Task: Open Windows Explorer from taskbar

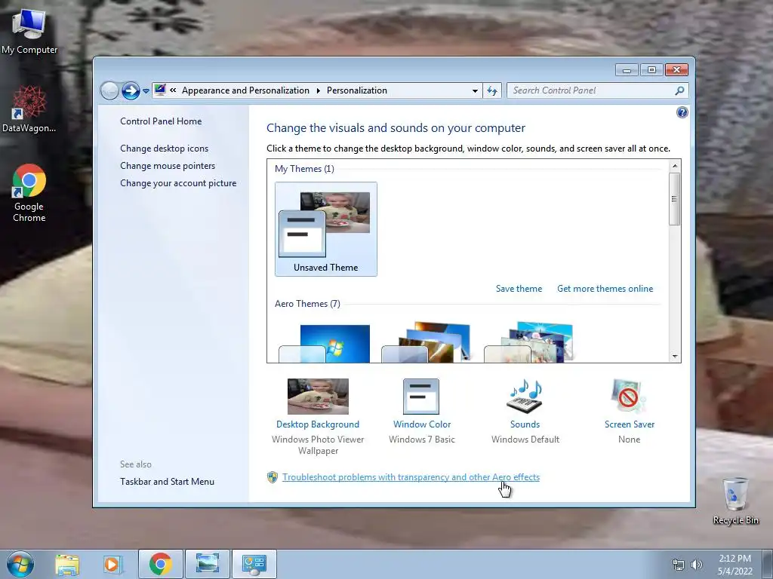Action: pyautogui.click(x=67, y=564)
